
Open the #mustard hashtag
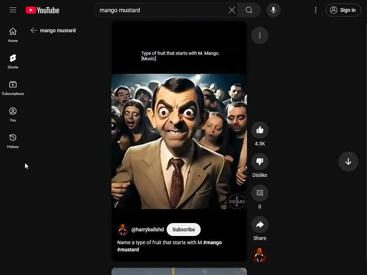128,250
